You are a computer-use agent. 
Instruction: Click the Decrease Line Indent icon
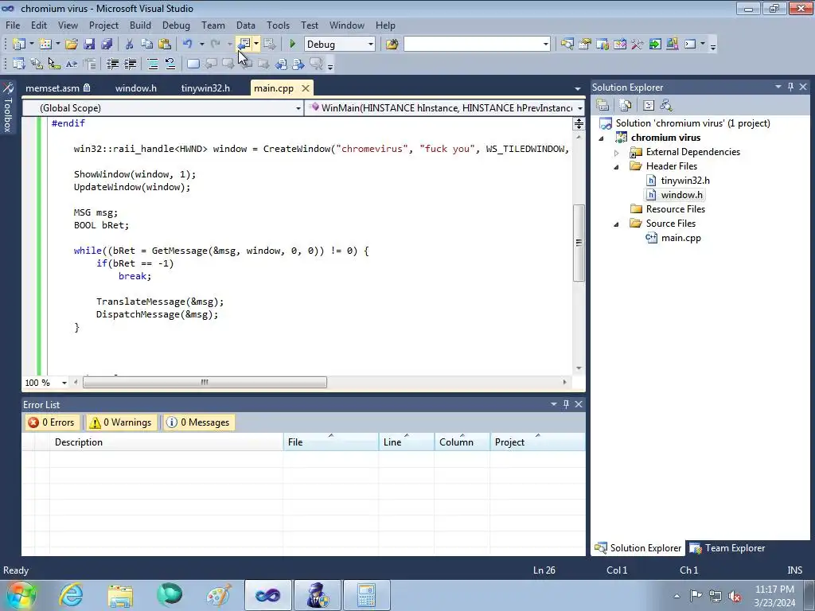coord(112,64)
